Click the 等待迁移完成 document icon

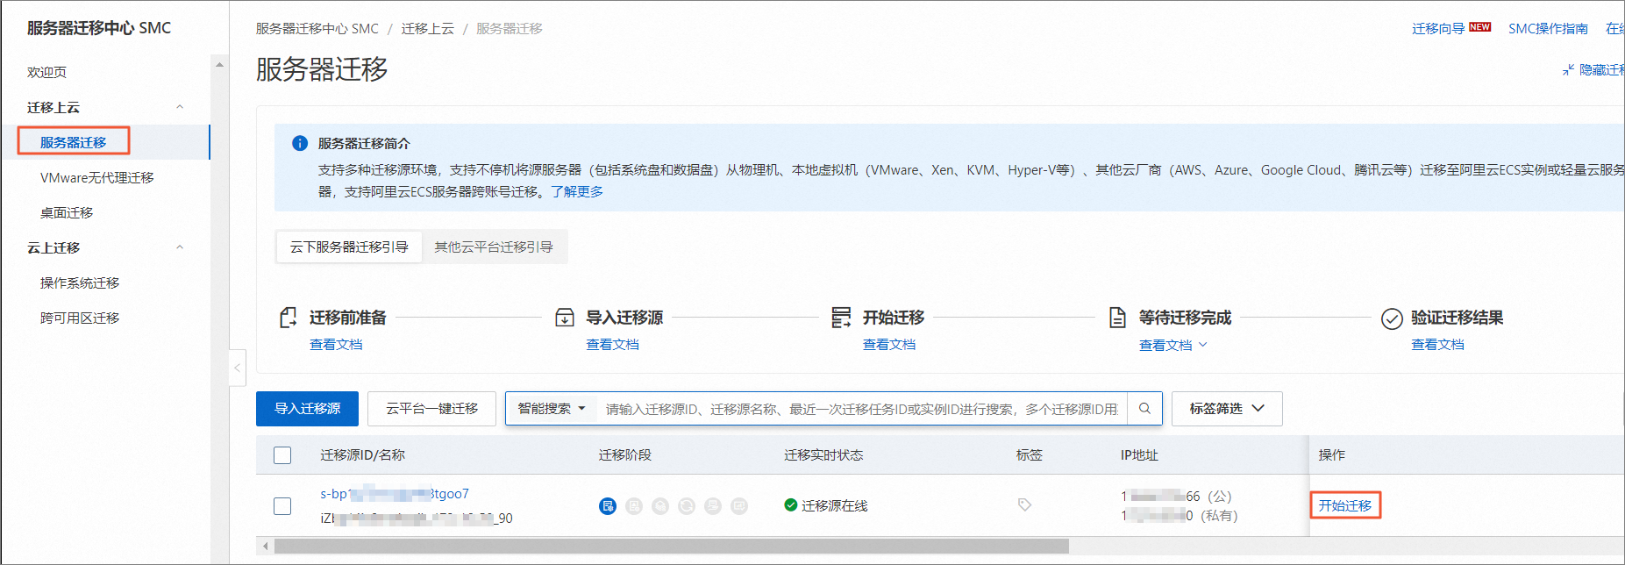pyautogui.click(x=1117, y=318)
